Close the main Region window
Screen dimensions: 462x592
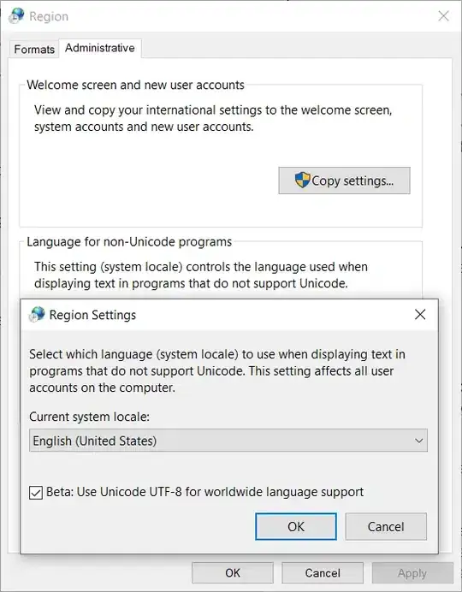[x=443, y=16]
